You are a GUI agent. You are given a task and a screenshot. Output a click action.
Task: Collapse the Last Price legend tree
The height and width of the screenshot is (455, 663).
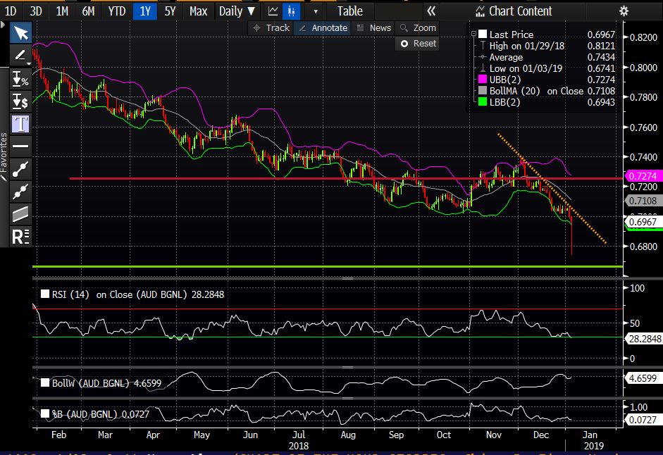(474, 34)
